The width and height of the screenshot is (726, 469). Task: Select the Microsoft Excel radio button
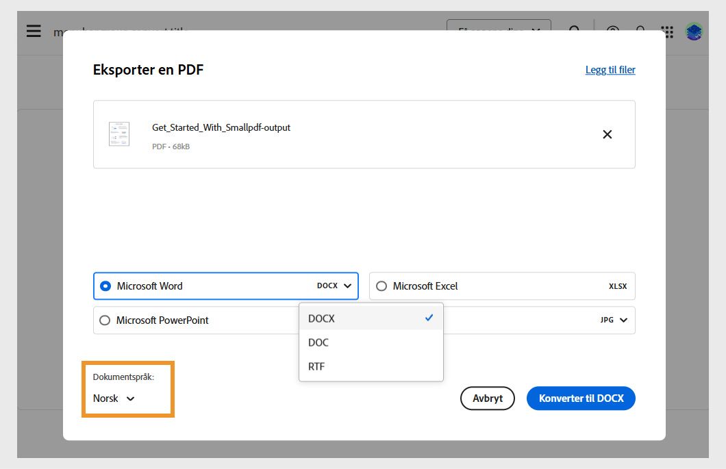tap(381, 286)
